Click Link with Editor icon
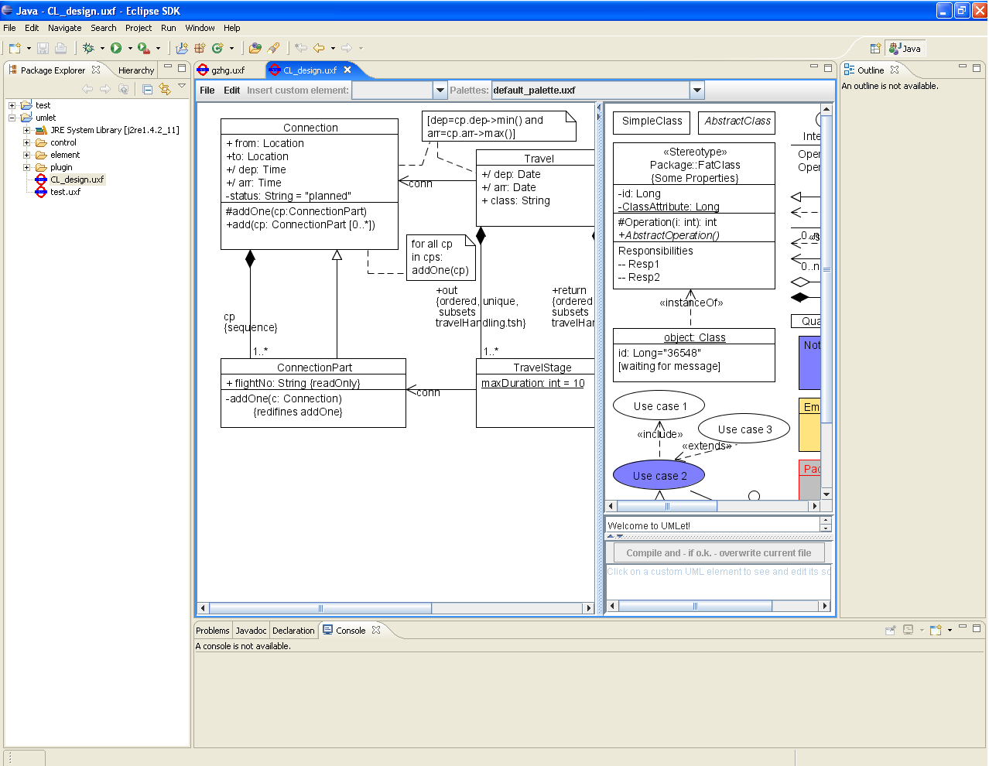Viewport: 989px width, 766px height. tap(165, 89)
